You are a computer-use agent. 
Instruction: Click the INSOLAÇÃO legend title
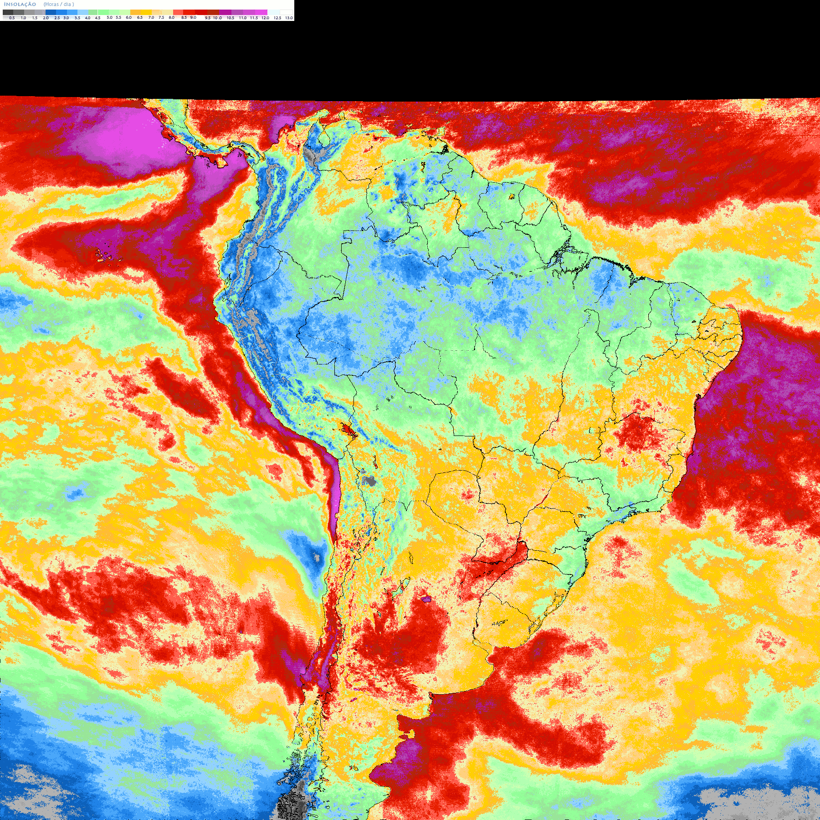click(x=20, y=4)
